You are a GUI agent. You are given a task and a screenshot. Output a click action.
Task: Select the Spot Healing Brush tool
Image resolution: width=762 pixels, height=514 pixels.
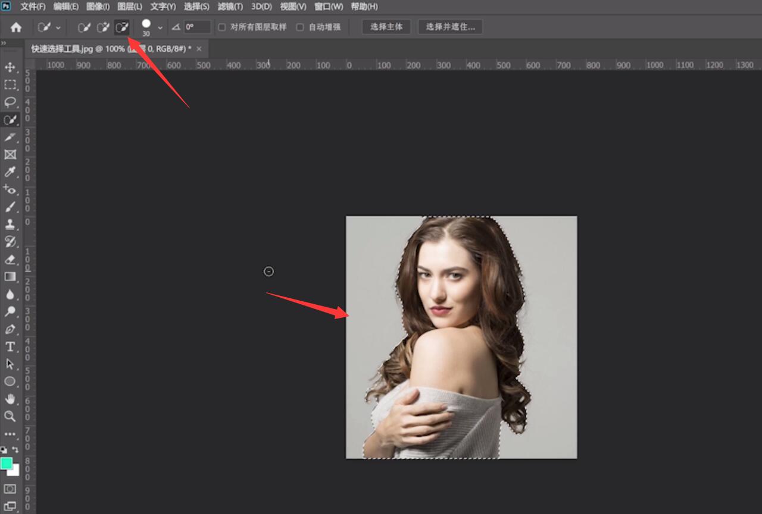tap(10, 190)
